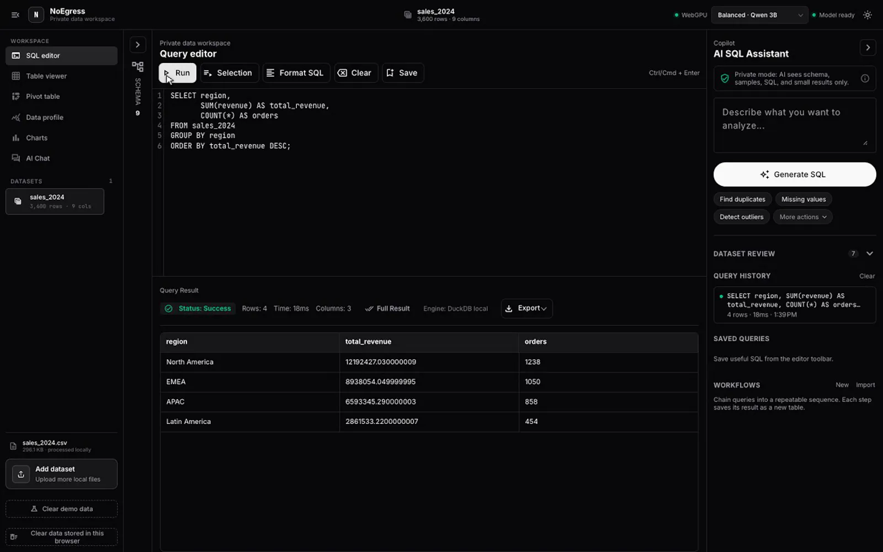Click the Status: Success badge
Viewport: 883px width, 552px height.
tap(198, 309)
